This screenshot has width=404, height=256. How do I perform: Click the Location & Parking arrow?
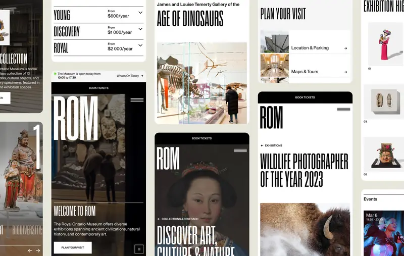[345, 48]
